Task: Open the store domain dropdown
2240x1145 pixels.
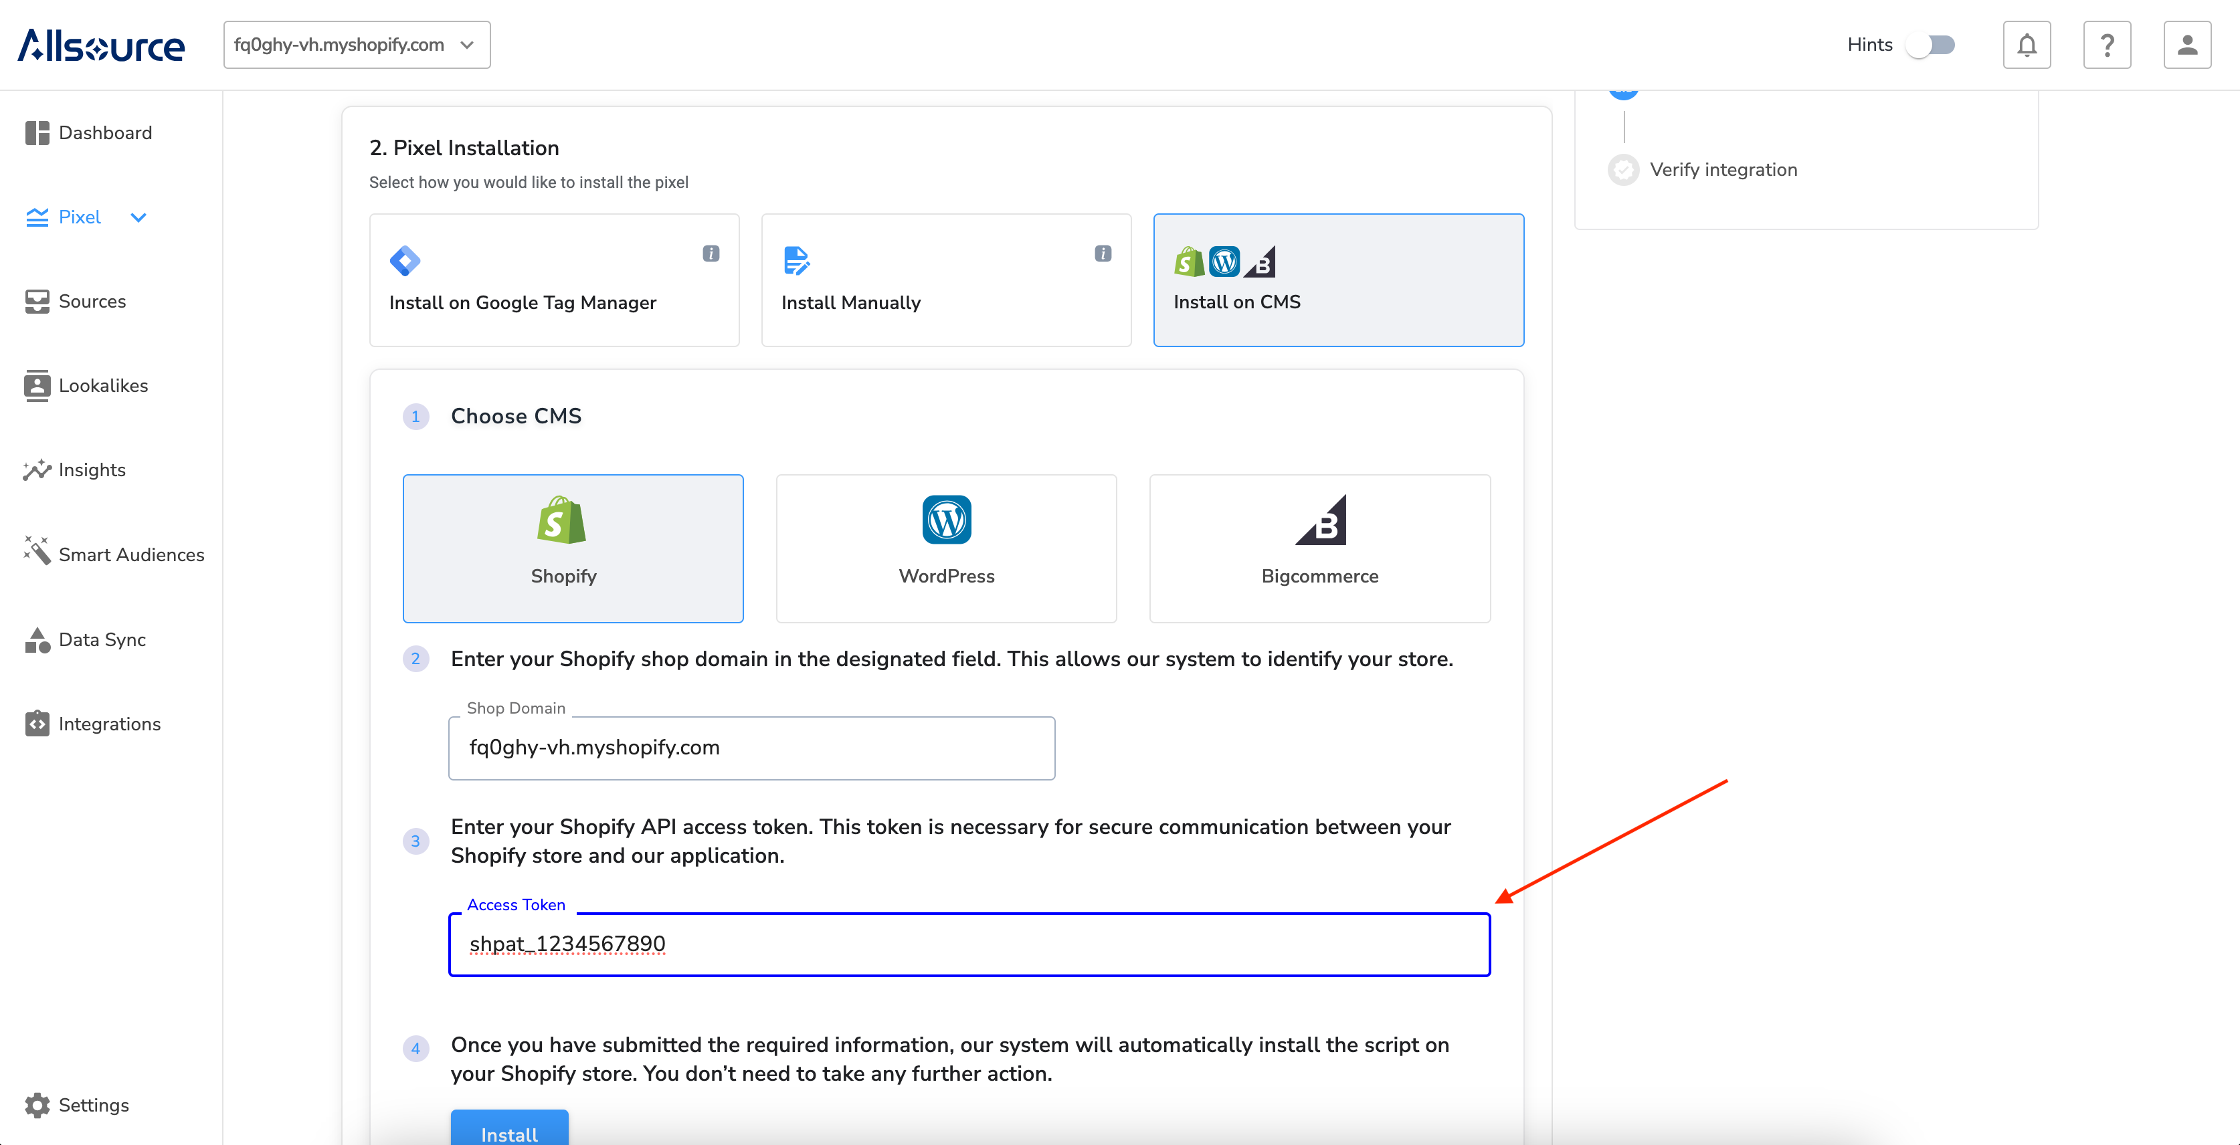Action: tap(357, 44)
